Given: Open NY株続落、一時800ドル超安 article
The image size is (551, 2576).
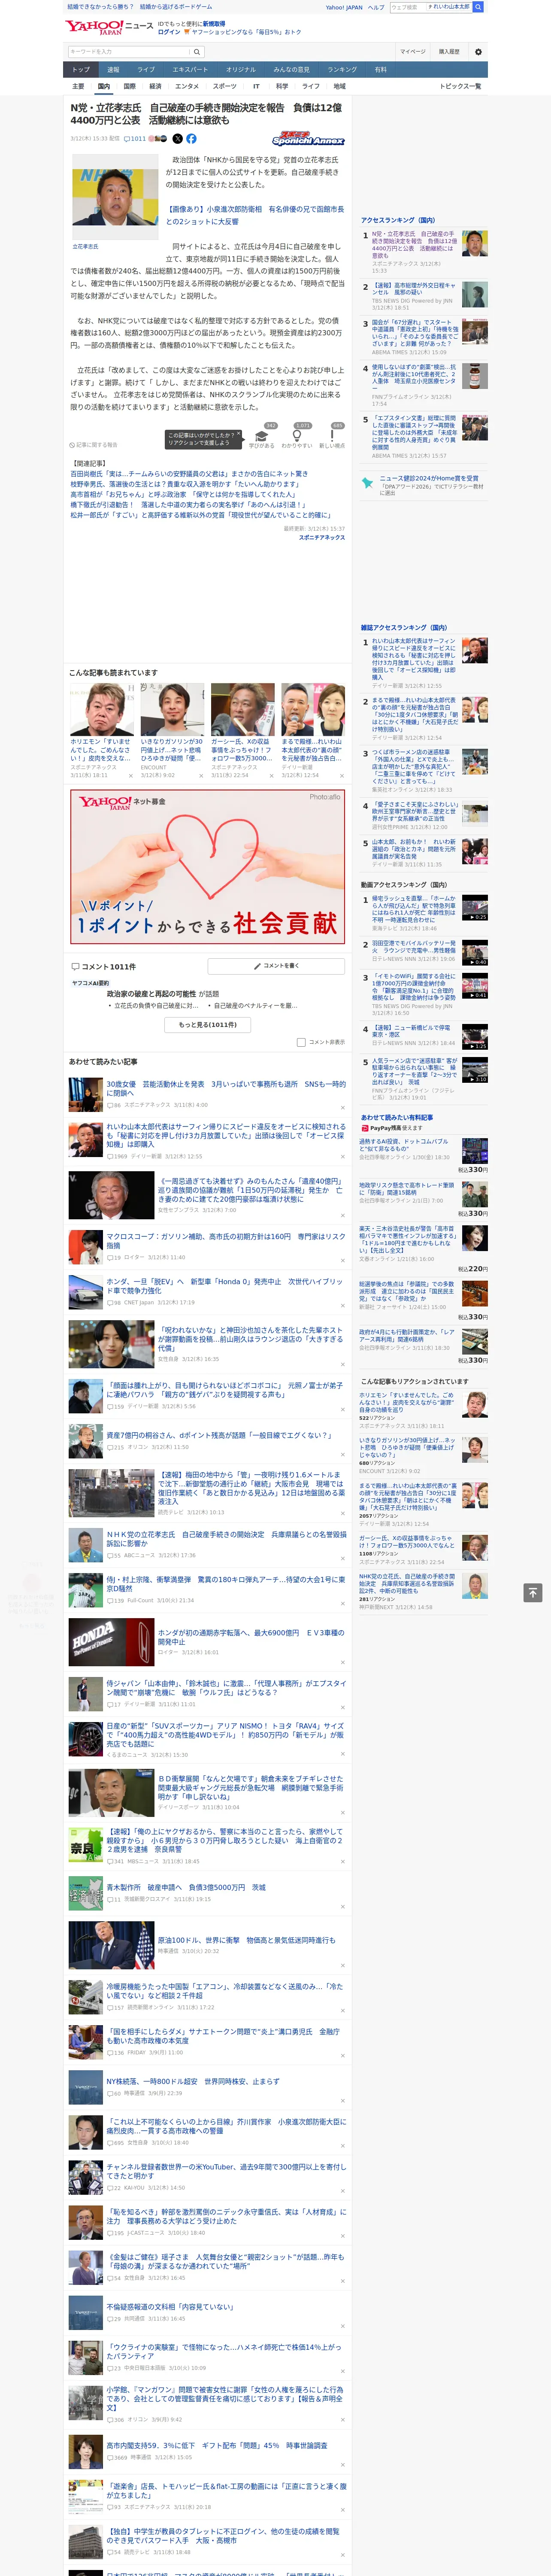Looking at the screenshot, I should click(x=193, y=2081).
